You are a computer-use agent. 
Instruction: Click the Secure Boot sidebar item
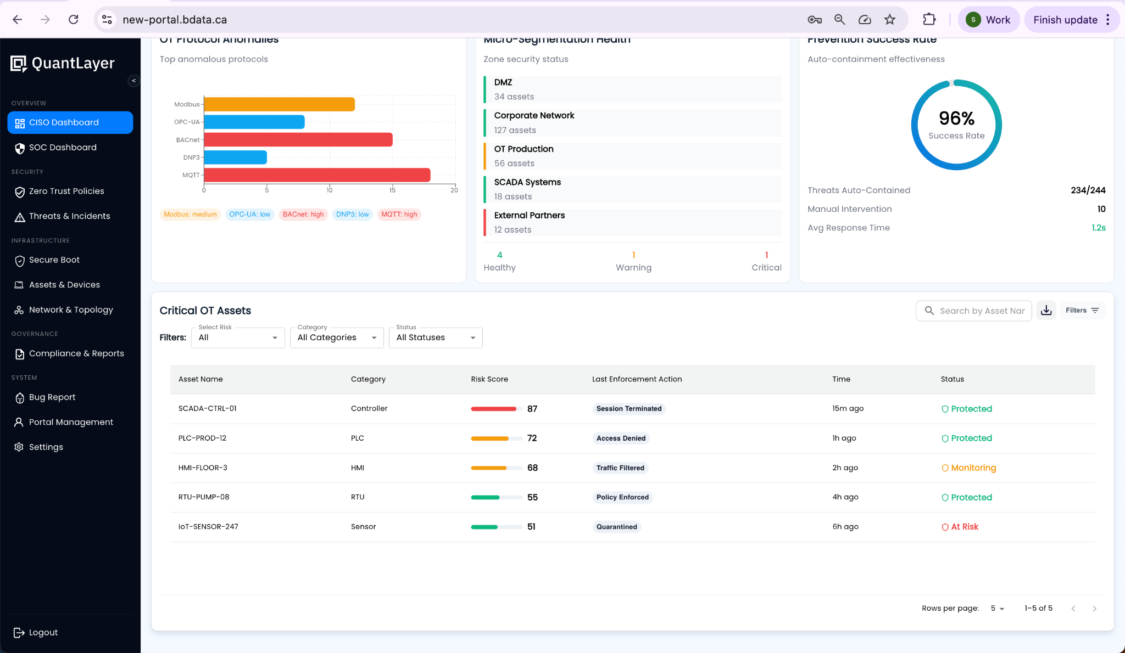[54, 260]
